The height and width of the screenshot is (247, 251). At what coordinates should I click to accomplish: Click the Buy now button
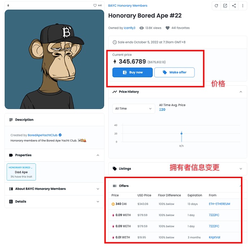pyautogui.click(x=132, y=72)
